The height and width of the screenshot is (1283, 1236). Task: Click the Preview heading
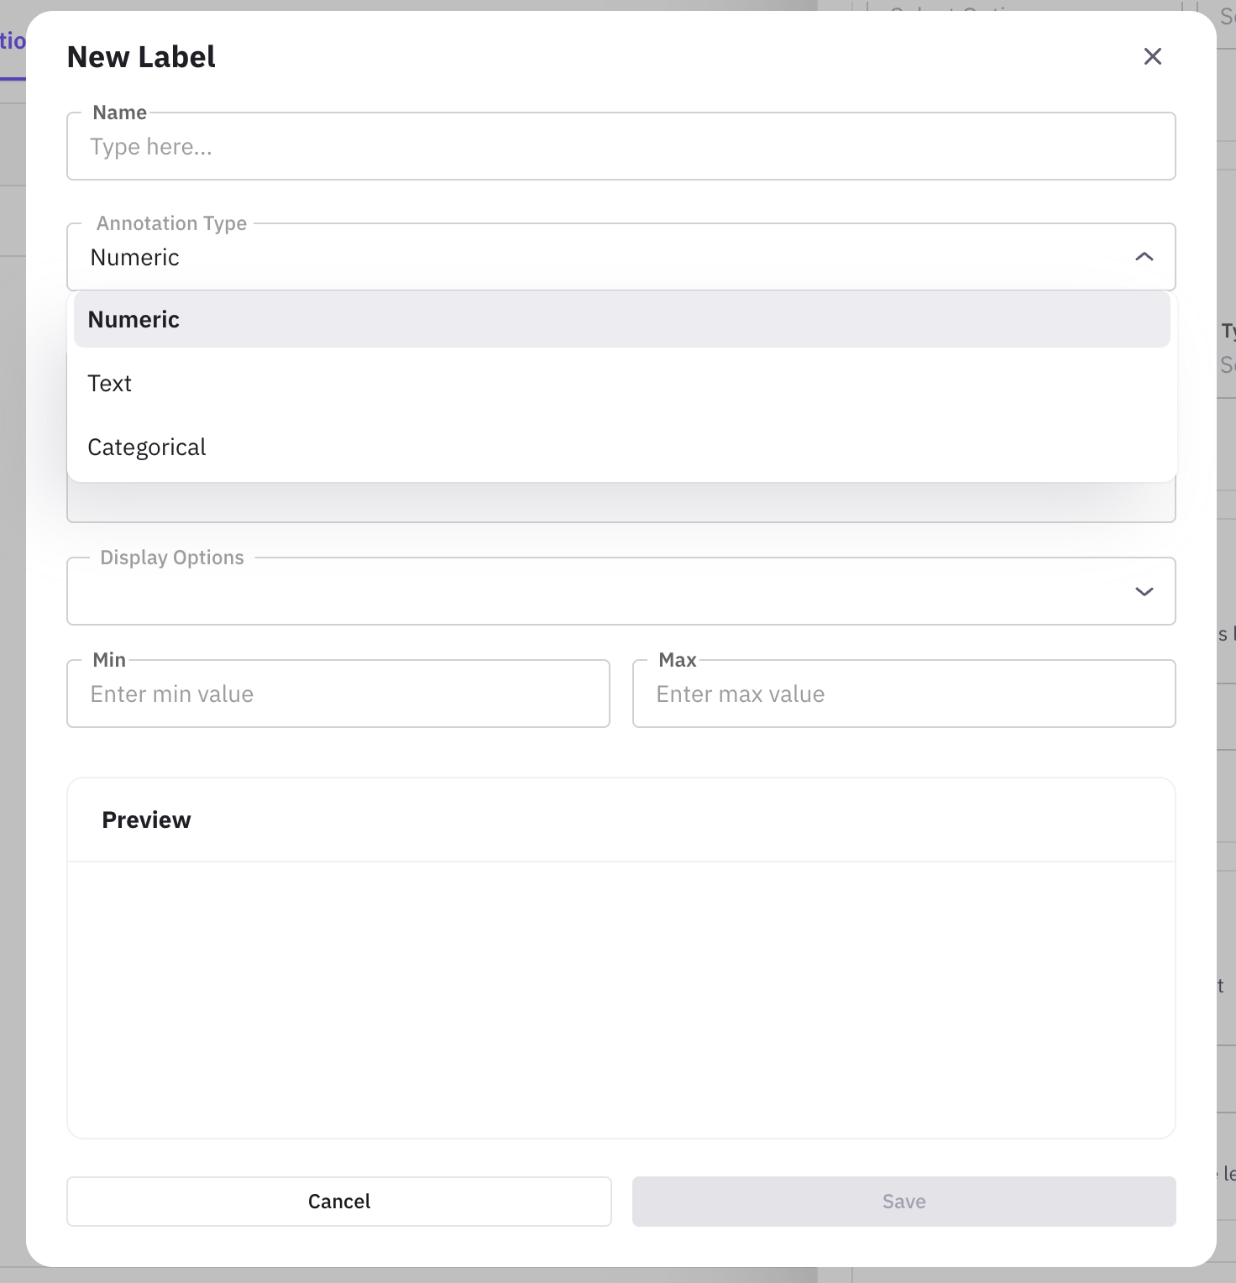pos(146,820)
